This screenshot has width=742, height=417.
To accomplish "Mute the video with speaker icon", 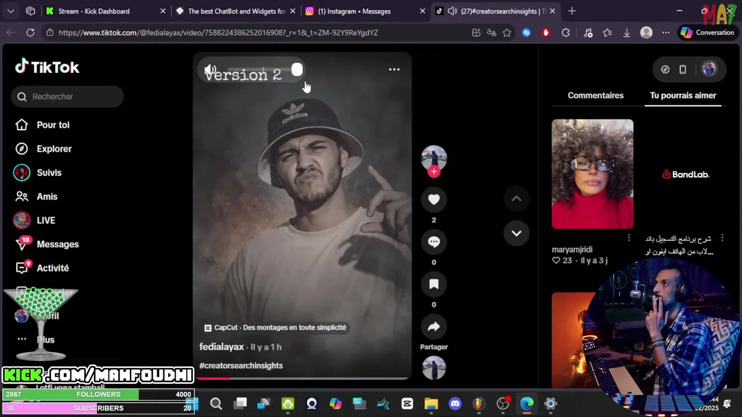I will click(x=210, y=70).
